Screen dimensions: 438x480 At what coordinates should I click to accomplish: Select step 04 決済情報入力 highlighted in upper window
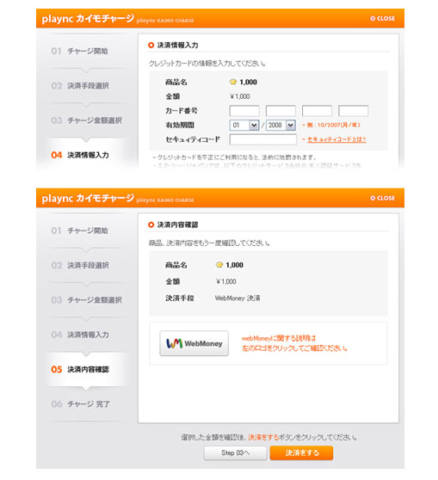pyautogui.click(x=80, y=155)
